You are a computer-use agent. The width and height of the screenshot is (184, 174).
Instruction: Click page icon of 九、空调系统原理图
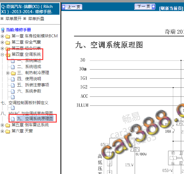pos(13,119)
